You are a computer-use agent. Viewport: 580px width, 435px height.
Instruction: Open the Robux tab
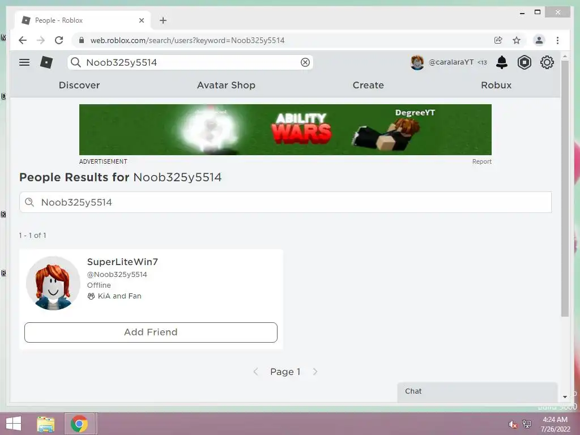(496, 85)
